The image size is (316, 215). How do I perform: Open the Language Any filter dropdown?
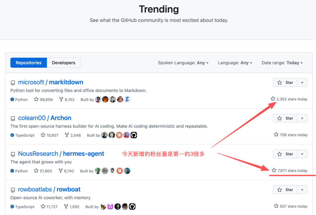pos(235,63)
